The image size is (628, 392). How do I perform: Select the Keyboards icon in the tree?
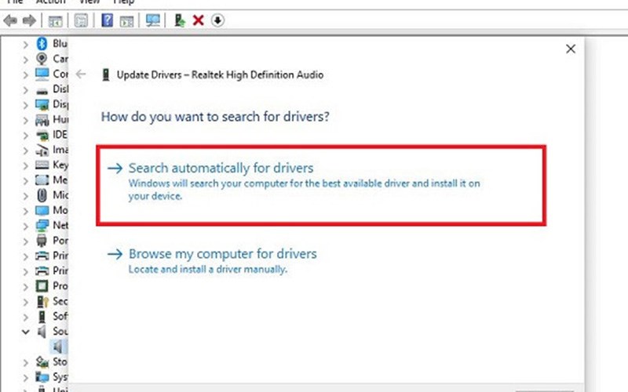42,165
